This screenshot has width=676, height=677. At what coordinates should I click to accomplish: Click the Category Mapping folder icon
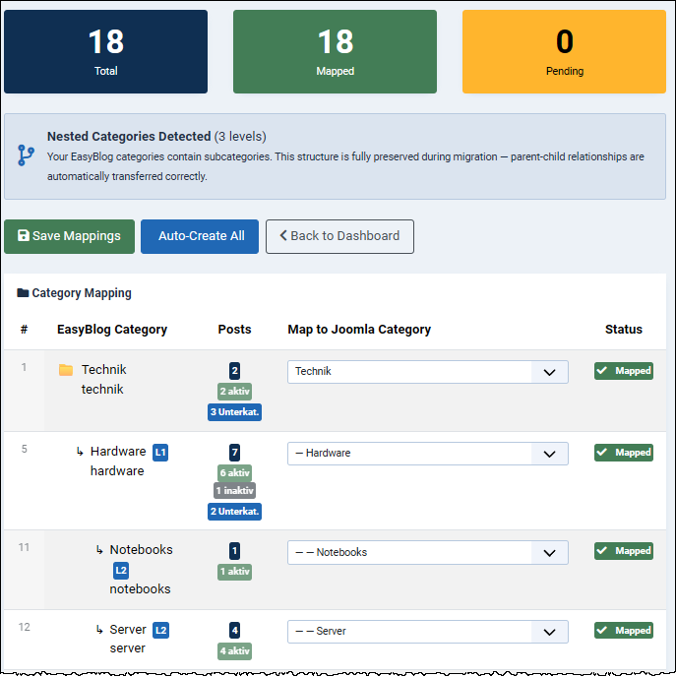(23, 292)
